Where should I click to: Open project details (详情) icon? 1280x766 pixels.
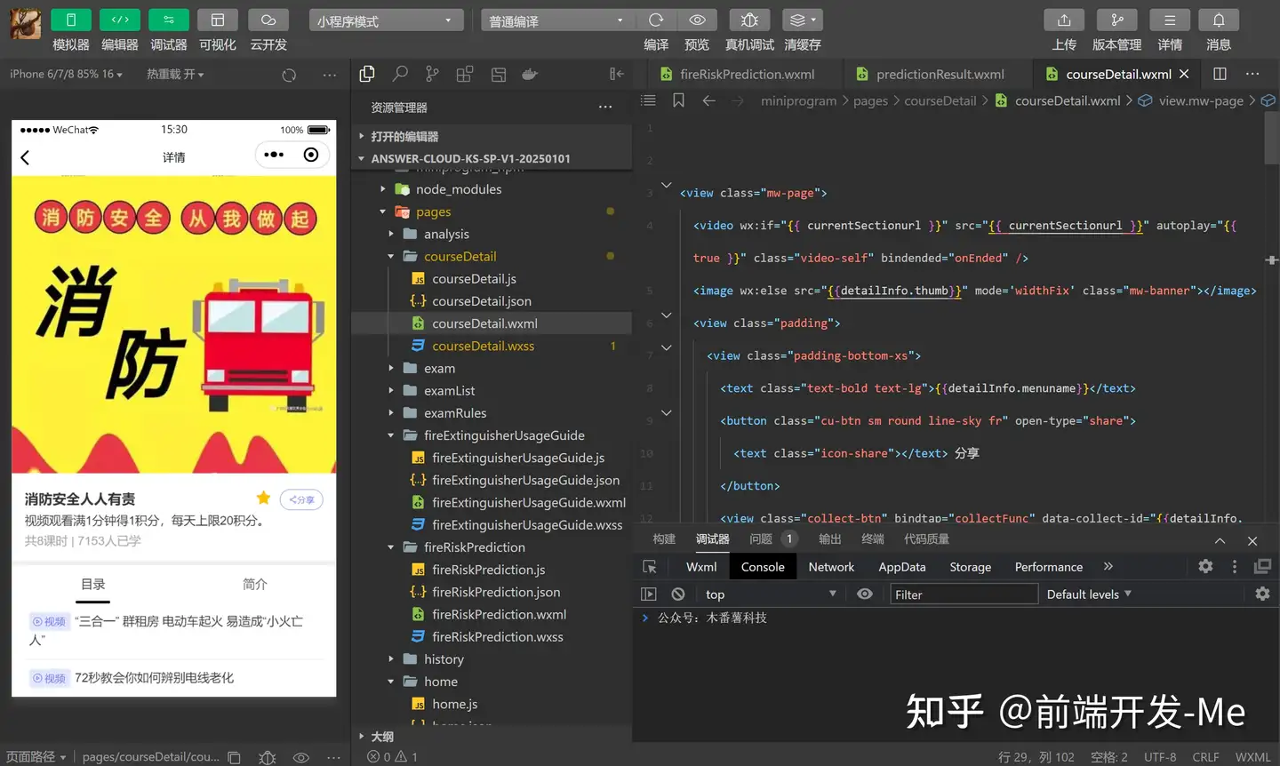tap(1170, 20)
